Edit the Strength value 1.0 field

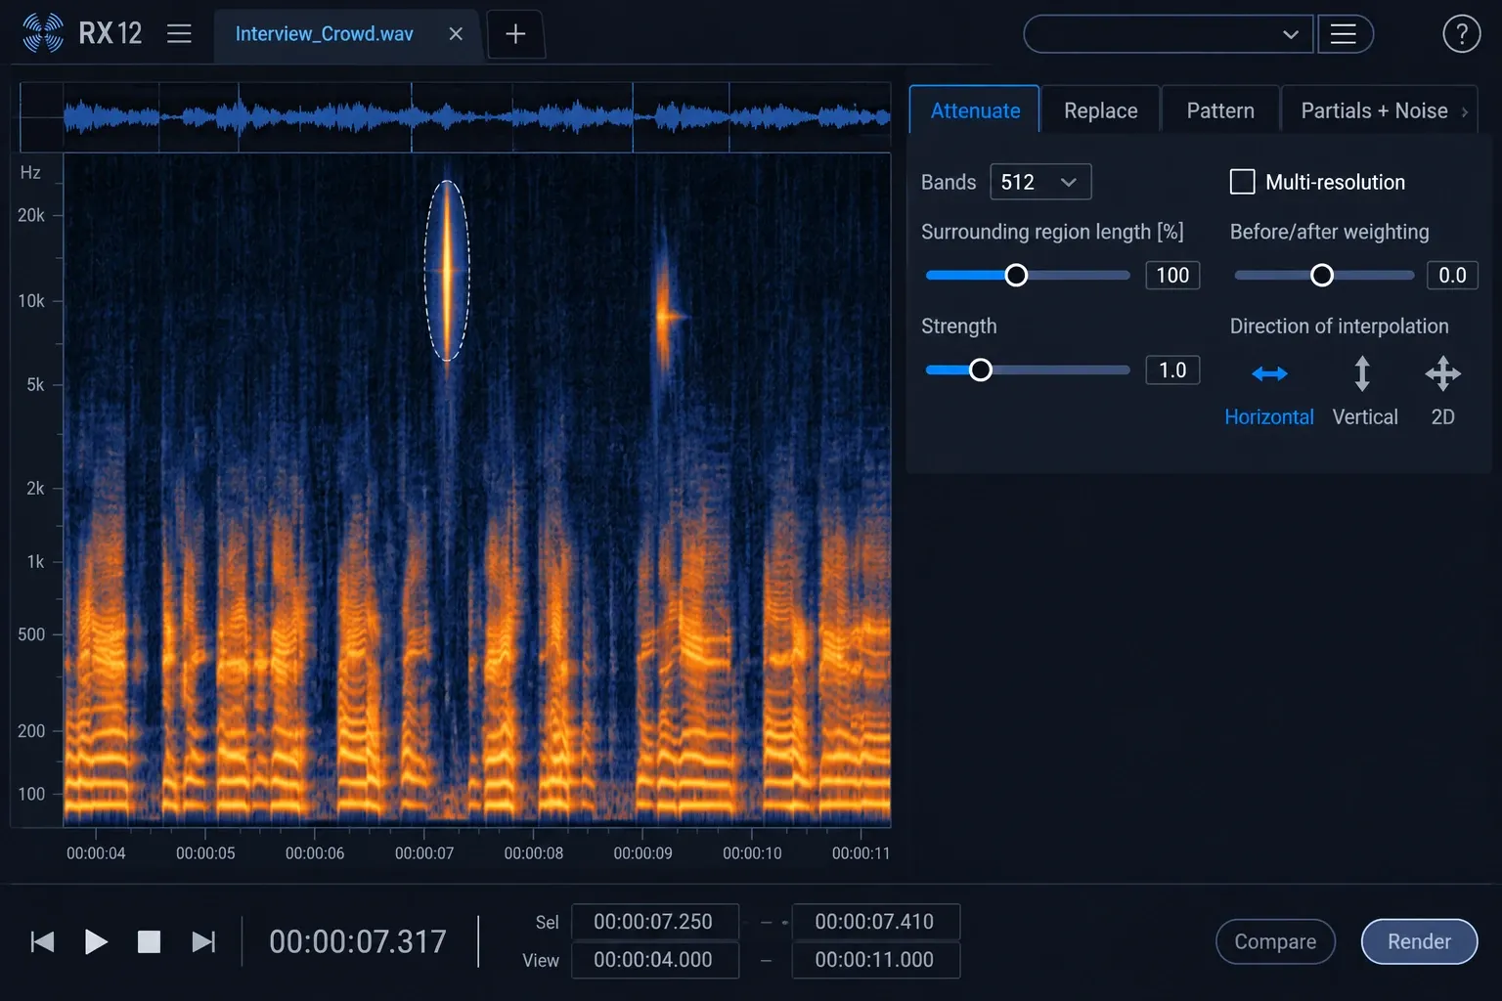coord(1172,370)
